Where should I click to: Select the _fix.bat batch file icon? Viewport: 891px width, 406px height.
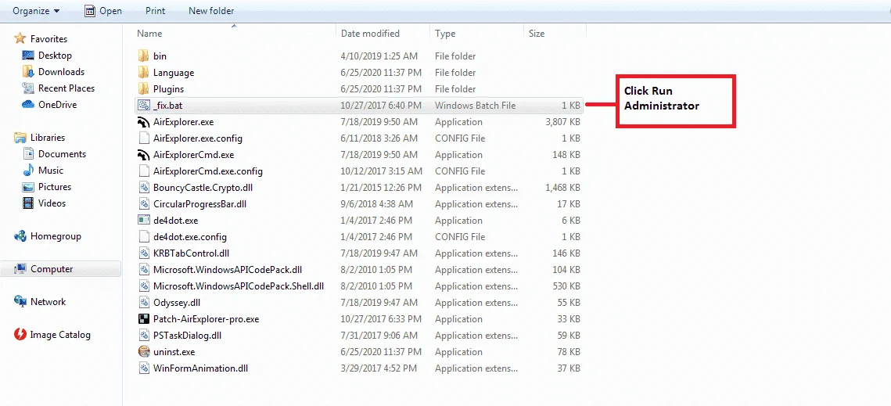pyautogui.click(x=143, y=105)
